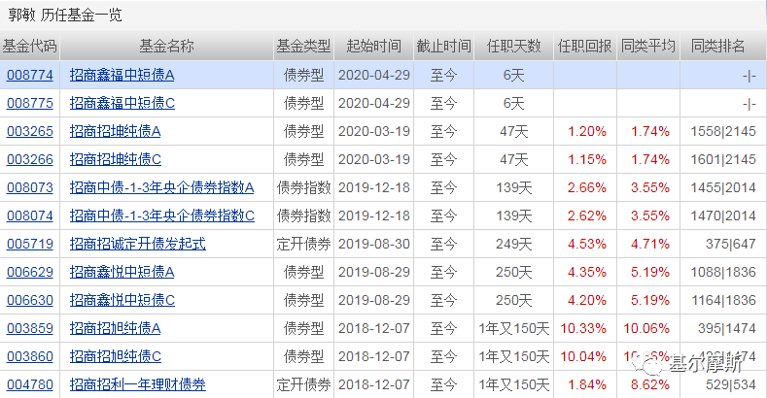The height and width of the screenshot is (398, 767).
Task: Open fund code link 008775
Action: pyautogui.click(x=30, y=104)
